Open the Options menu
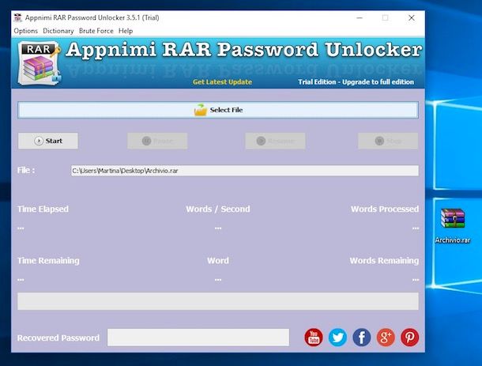The width and height of the screenshot is (482, 366). [26, 31]
